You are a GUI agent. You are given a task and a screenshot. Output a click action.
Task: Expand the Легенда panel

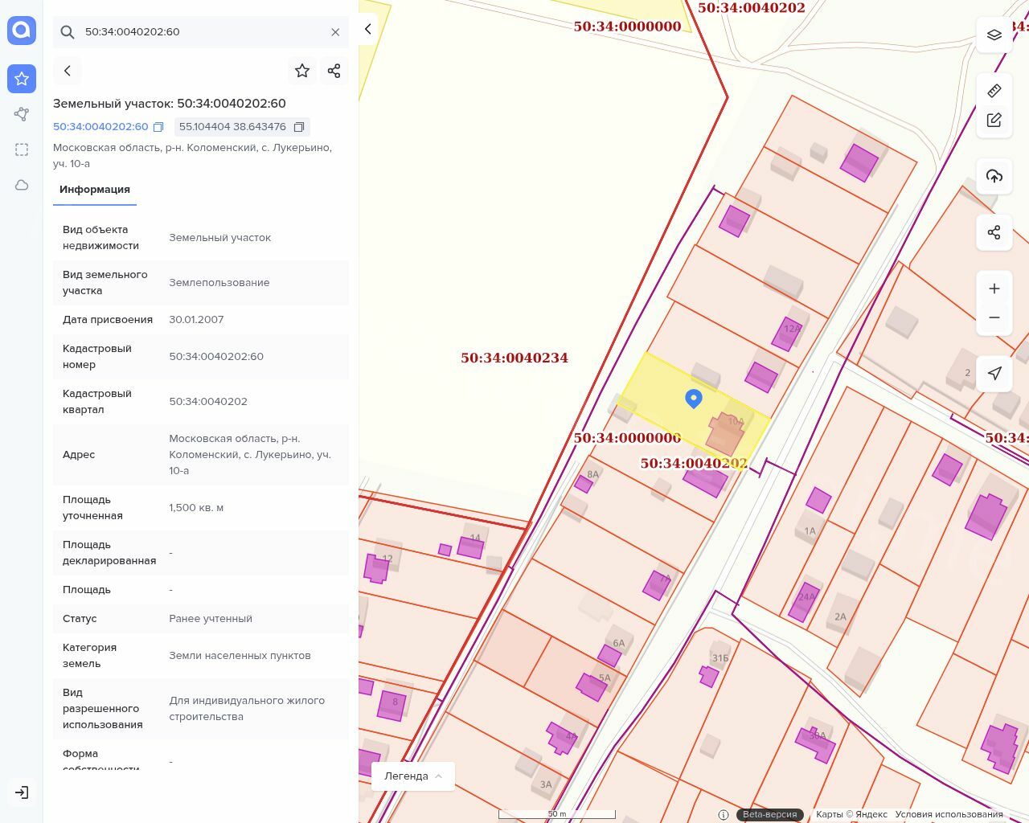coord(413,776)
